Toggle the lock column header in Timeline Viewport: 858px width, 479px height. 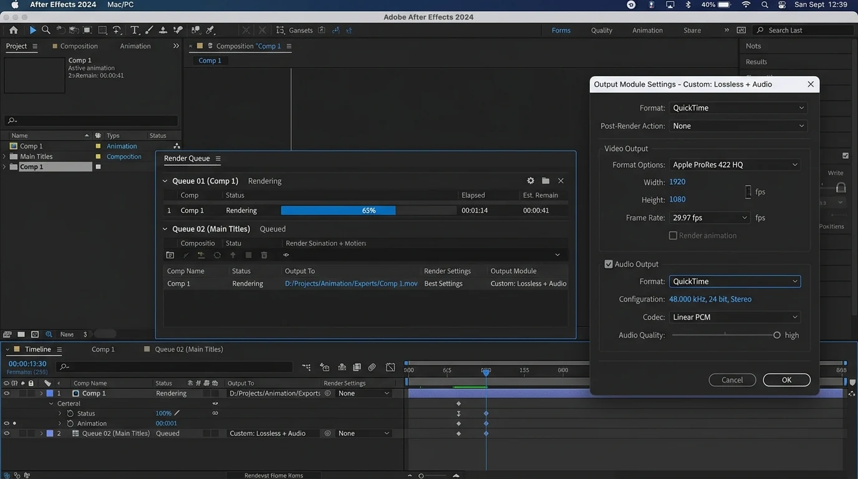point(31,383)
